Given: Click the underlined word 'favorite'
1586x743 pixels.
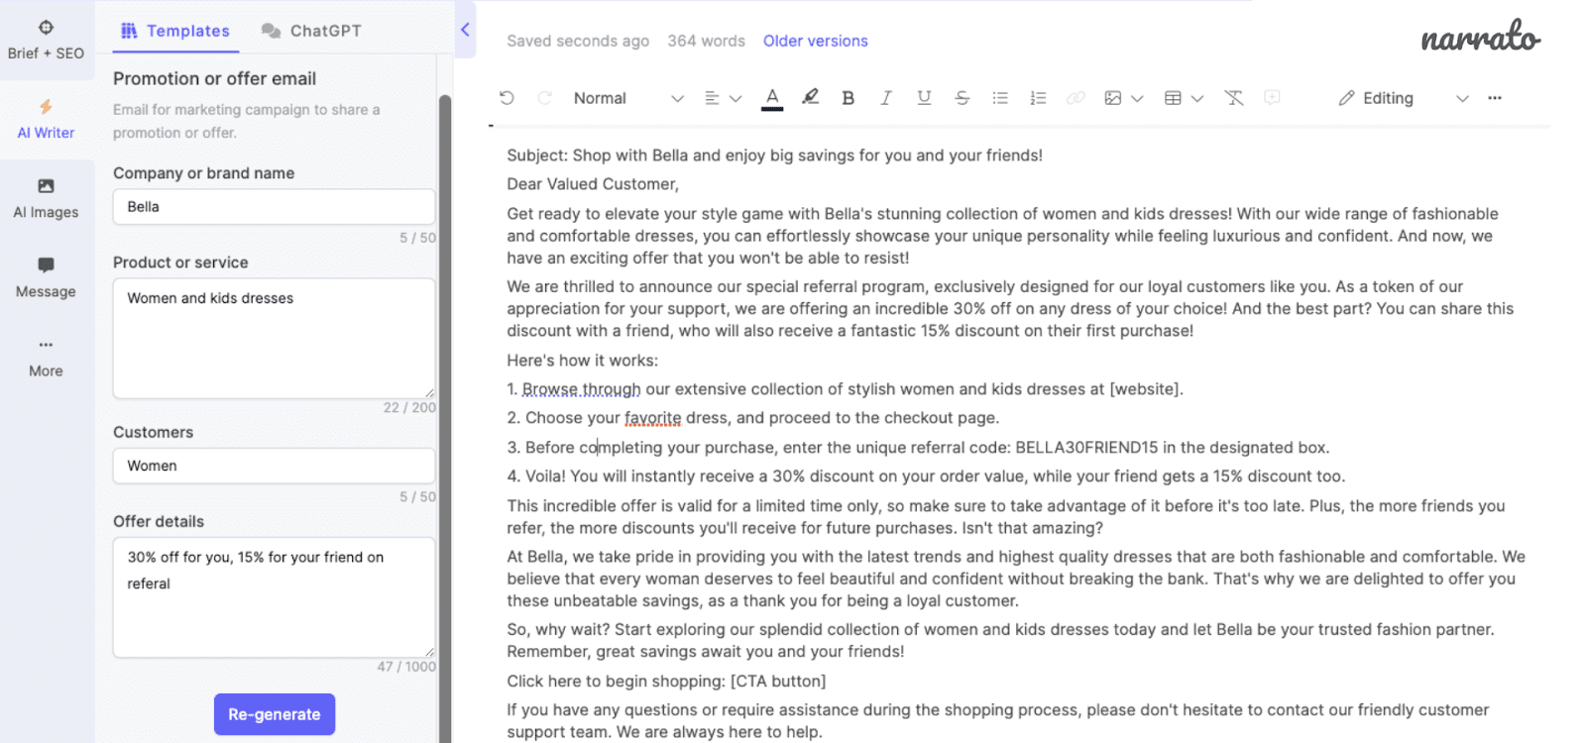Looking at the screenshot, I should [652, 418].
